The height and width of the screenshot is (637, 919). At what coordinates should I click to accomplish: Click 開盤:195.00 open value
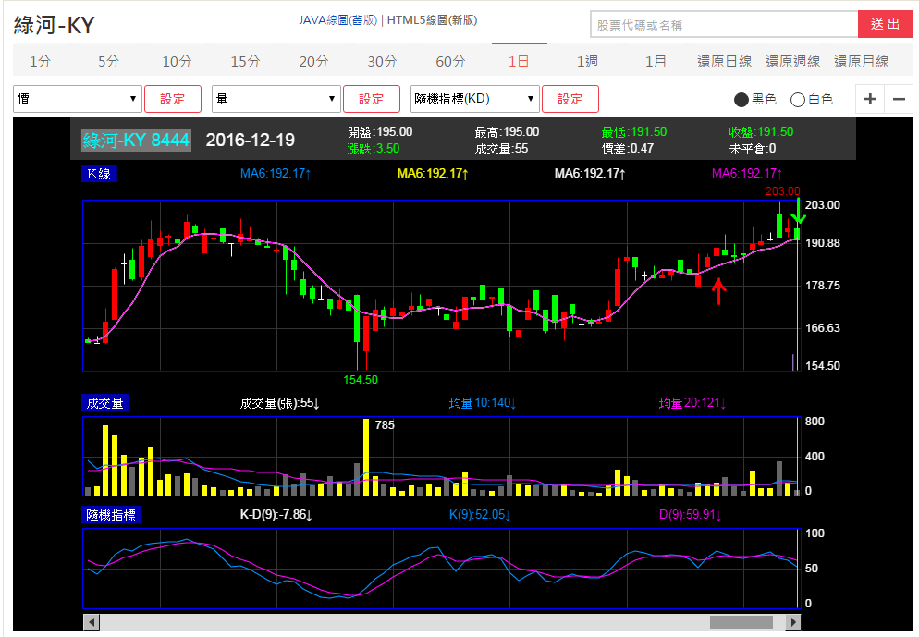380,132
